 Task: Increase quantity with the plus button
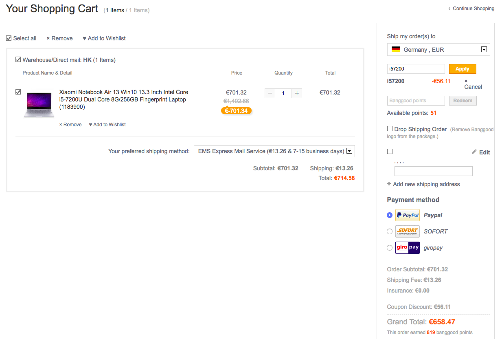[x=297, y=93]
